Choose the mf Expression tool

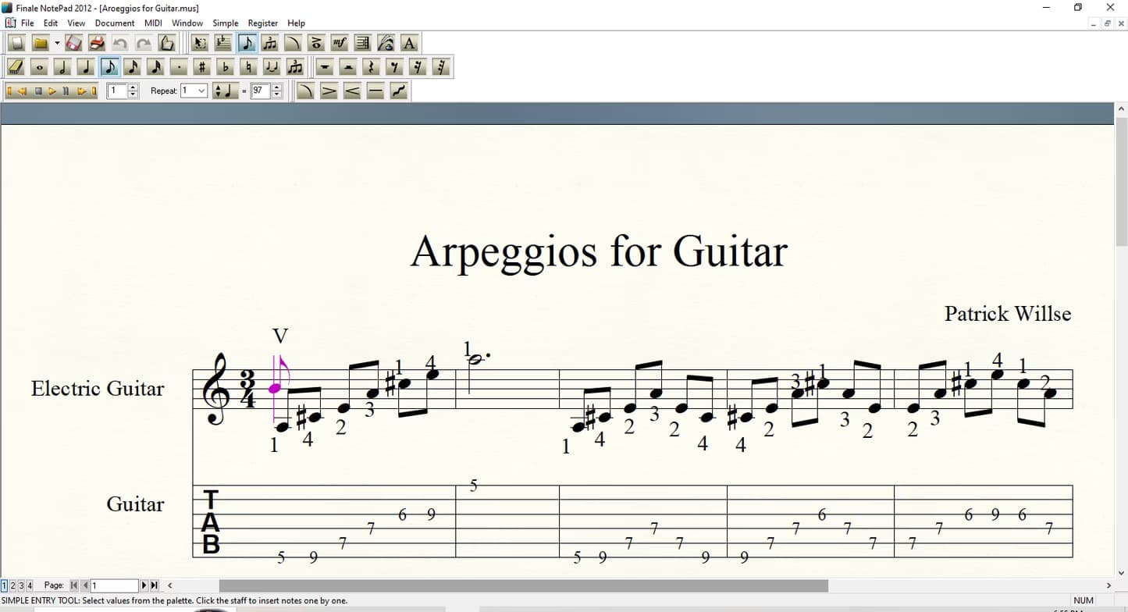tap(339, 43)
